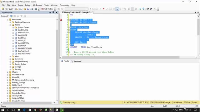
Task: Click the Decrease Indent icon
Action: [148, 9]
